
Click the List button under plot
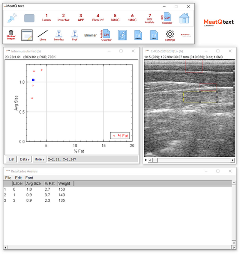coord(11,159)
